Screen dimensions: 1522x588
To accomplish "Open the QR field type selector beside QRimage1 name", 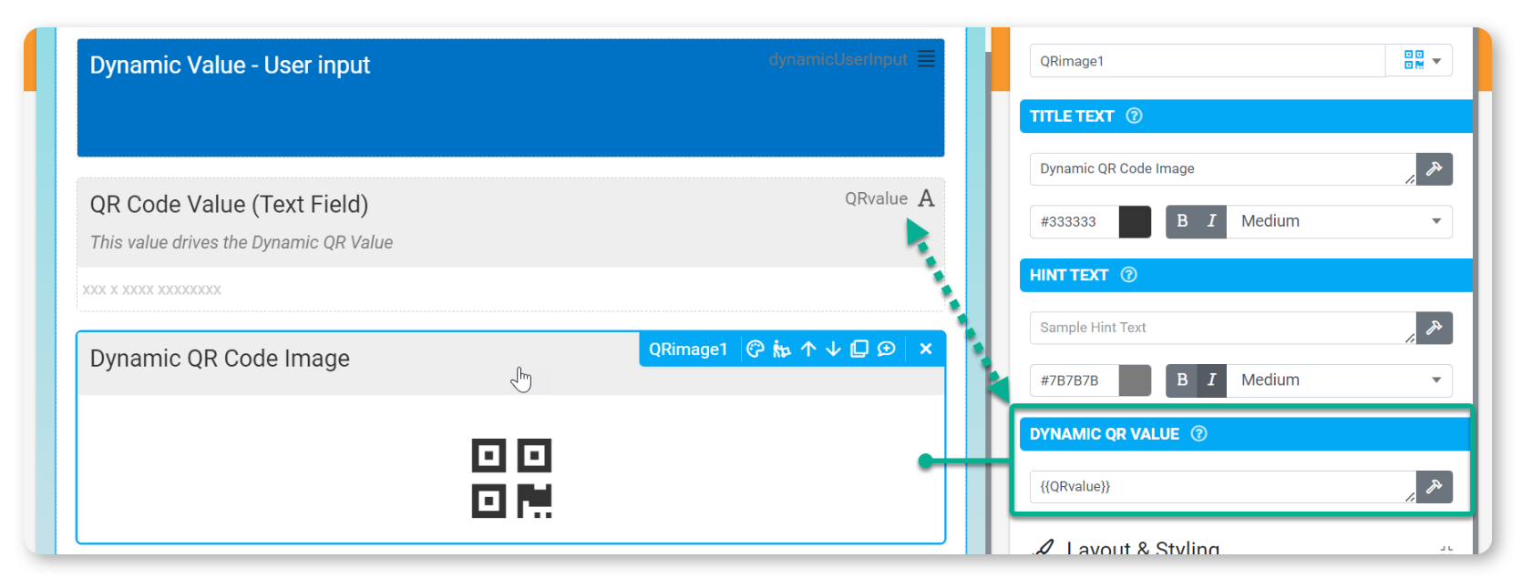I will [1420, 61].
